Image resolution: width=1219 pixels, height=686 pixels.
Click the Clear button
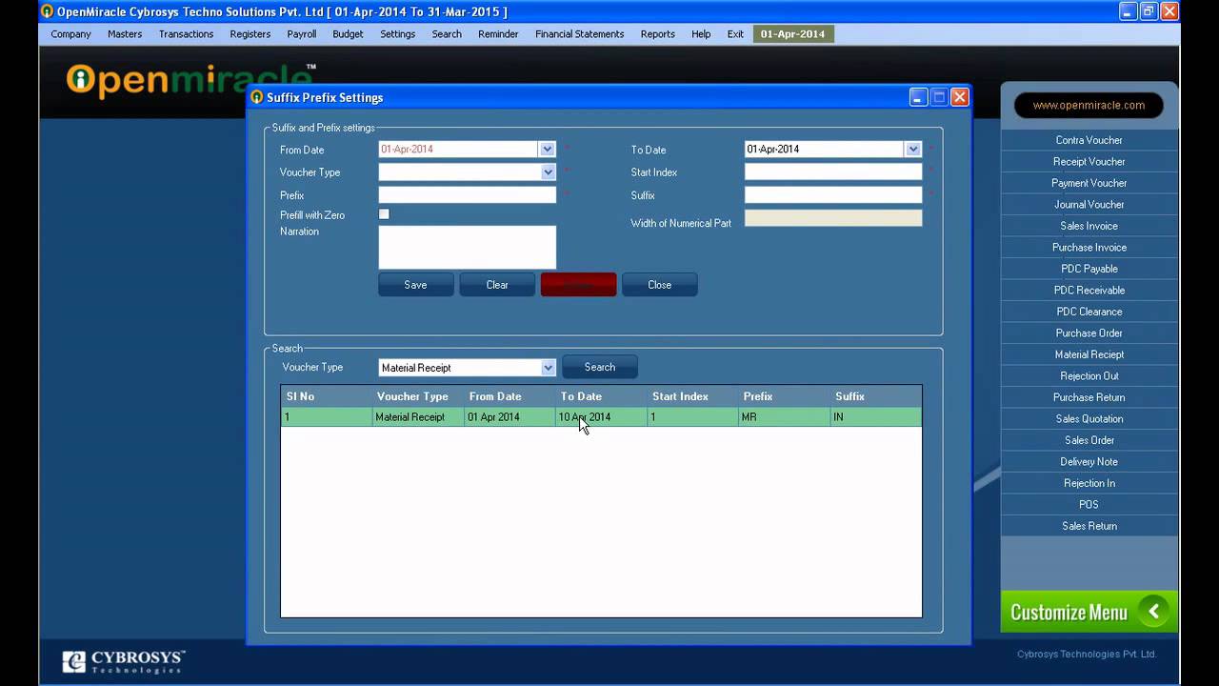tap(497, 285)
